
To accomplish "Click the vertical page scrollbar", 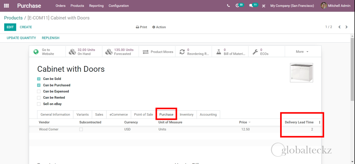I will point(352,69).
